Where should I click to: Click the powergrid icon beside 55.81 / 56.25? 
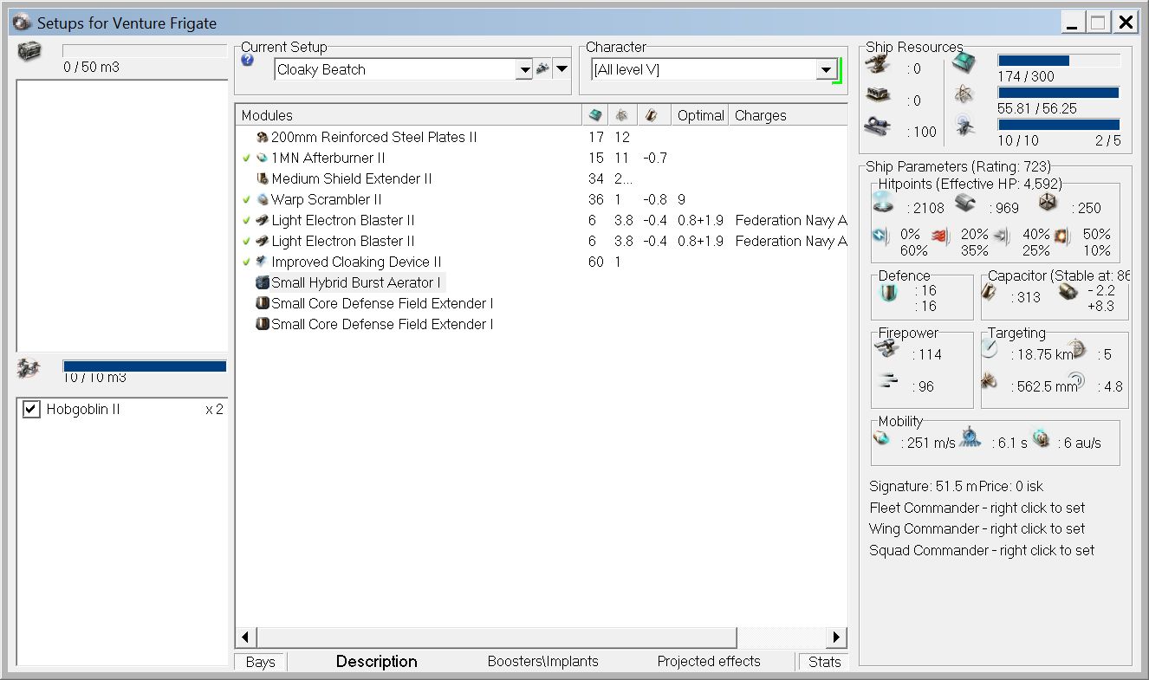coord(964,94)
